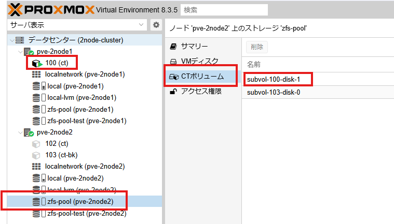This screenshot has width=394, height=224.
Task: Sort by the 名前 column header
Action: click(x=254, y=65)
